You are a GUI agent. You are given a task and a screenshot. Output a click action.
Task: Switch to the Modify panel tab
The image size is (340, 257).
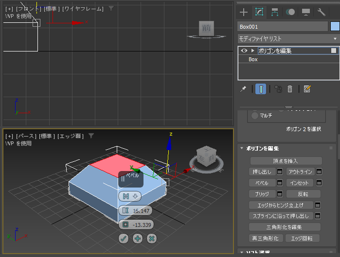259,12
